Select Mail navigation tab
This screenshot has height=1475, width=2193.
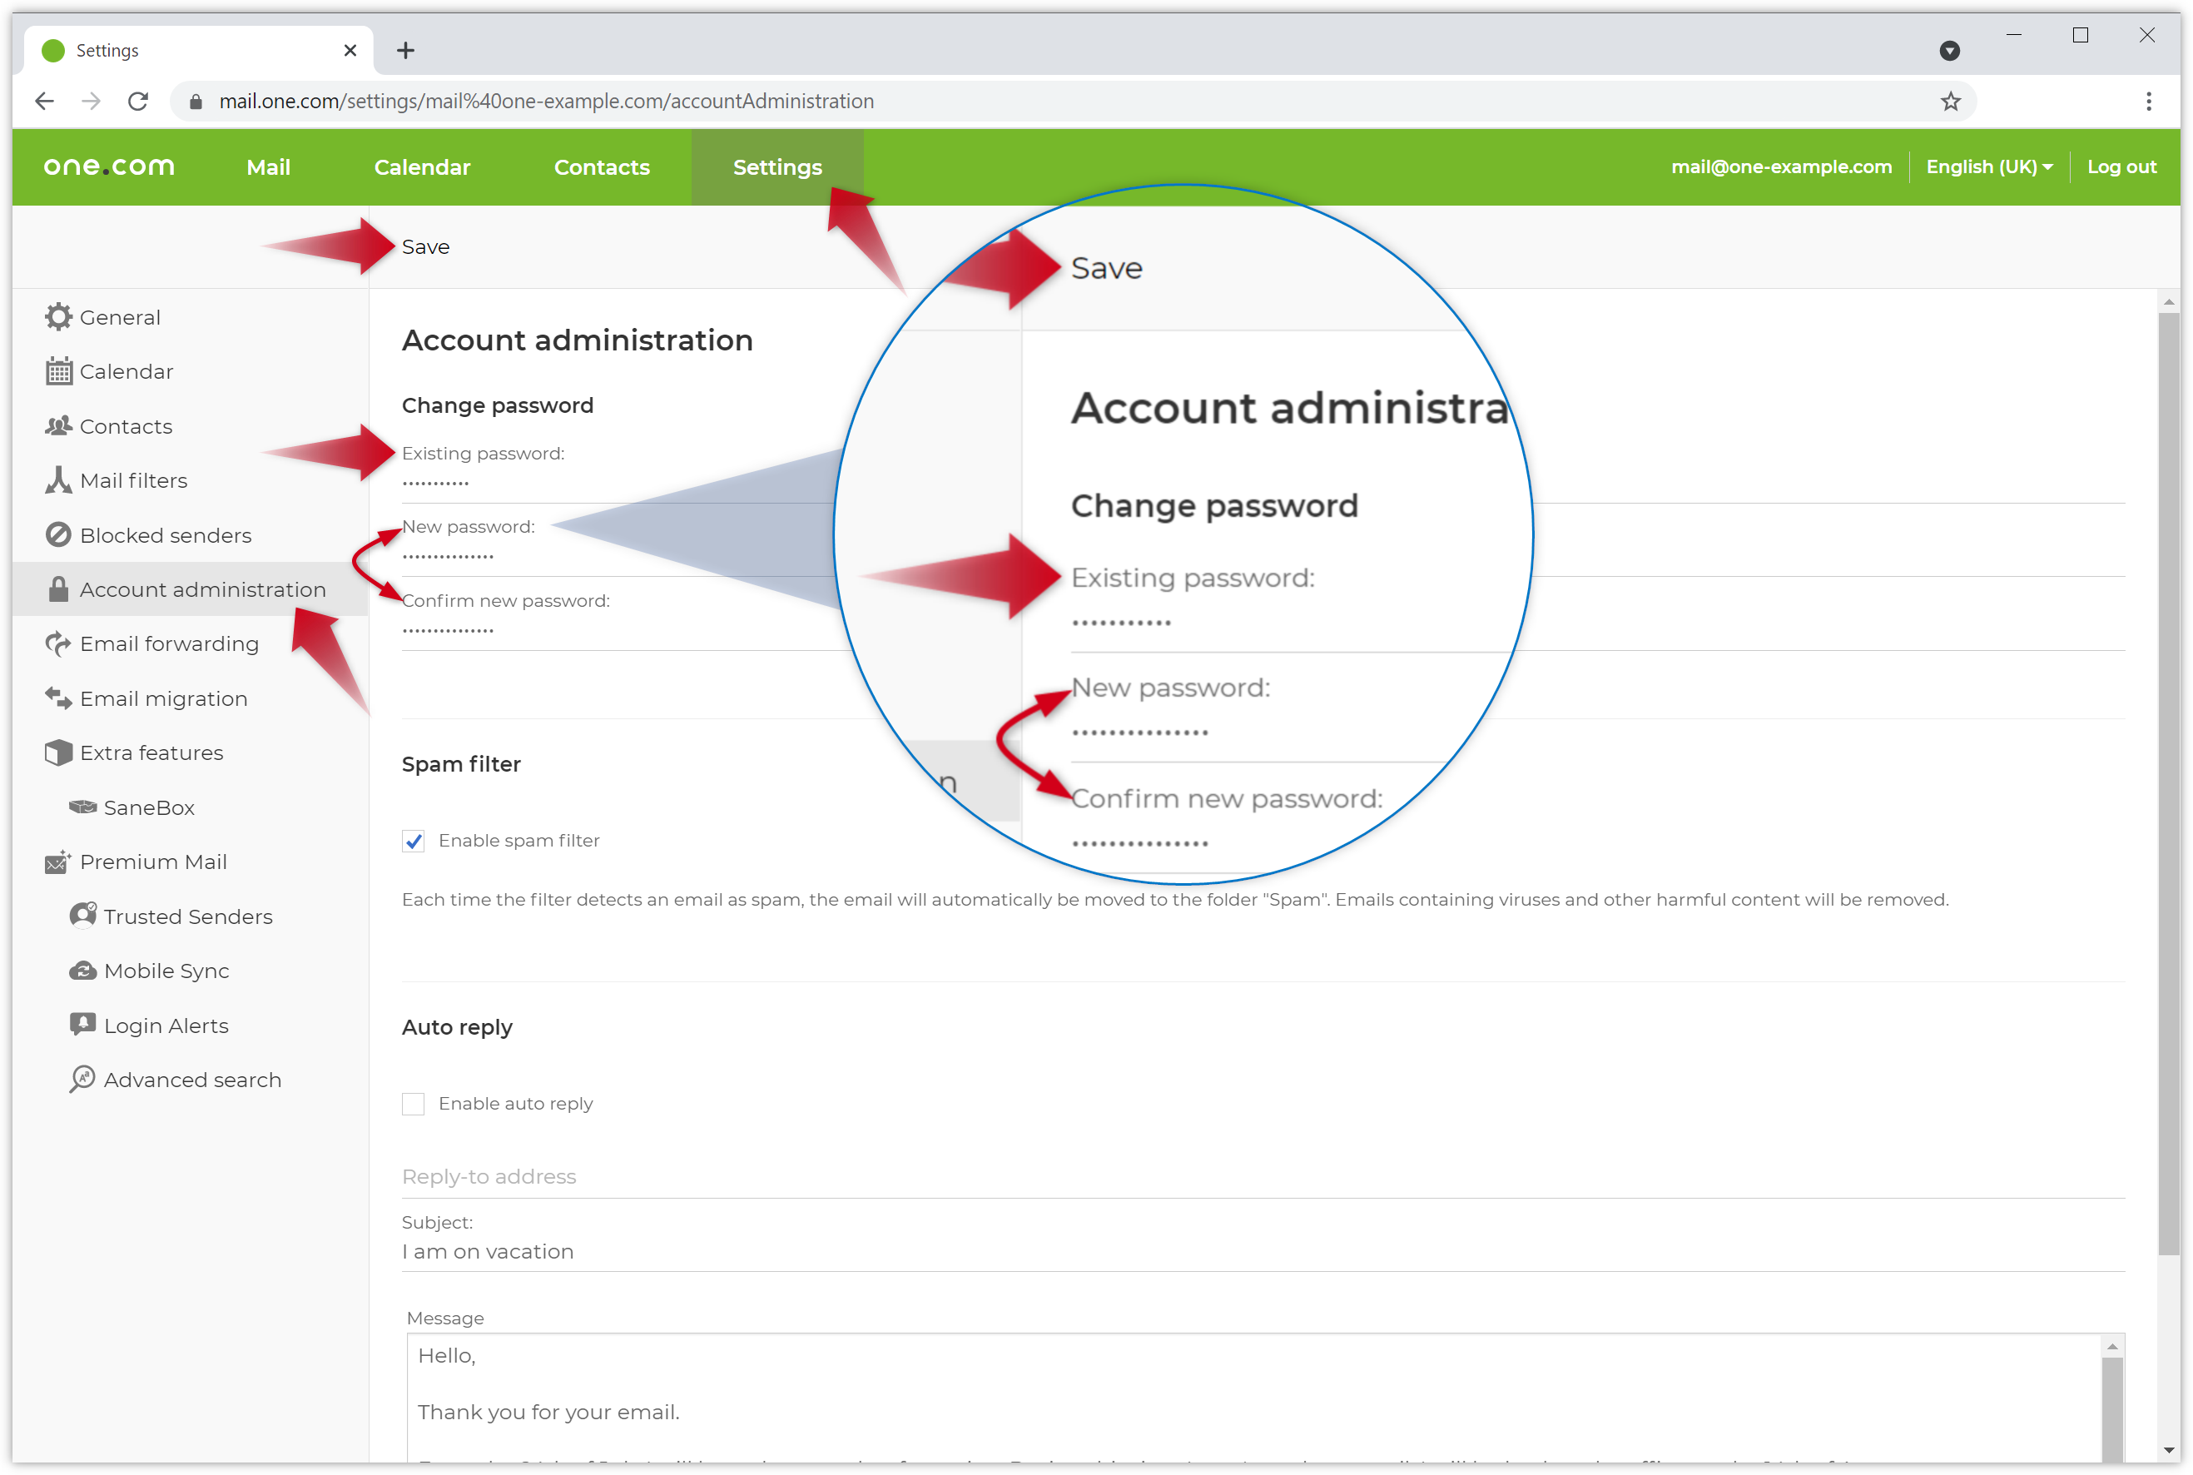268,165
